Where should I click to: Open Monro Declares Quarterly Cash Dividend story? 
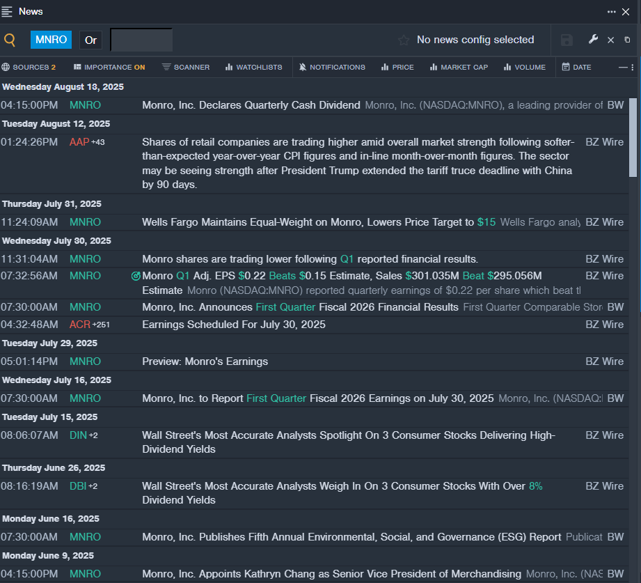pos(251,105)
